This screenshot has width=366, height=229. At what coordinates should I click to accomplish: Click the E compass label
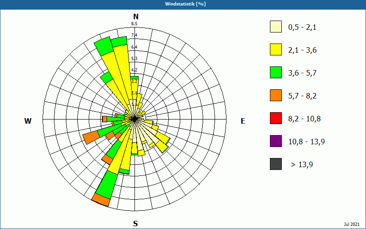243,121
